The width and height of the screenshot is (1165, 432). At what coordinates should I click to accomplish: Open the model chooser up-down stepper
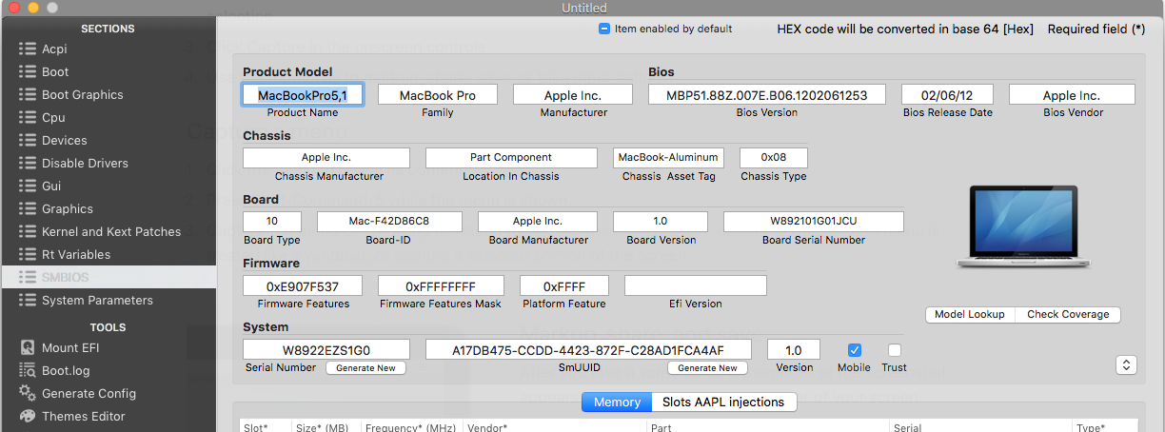click(x=1126, y=364)
